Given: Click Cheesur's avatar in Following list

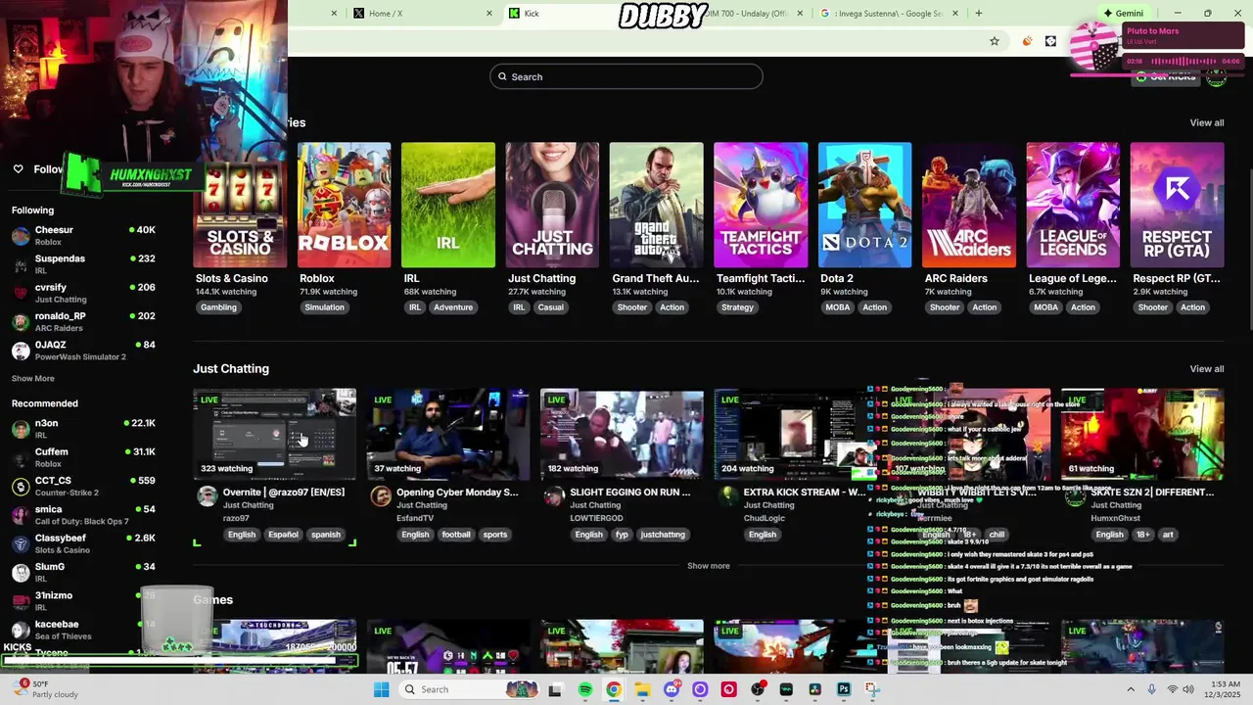Looking at the screenshot, I should 21,235.
